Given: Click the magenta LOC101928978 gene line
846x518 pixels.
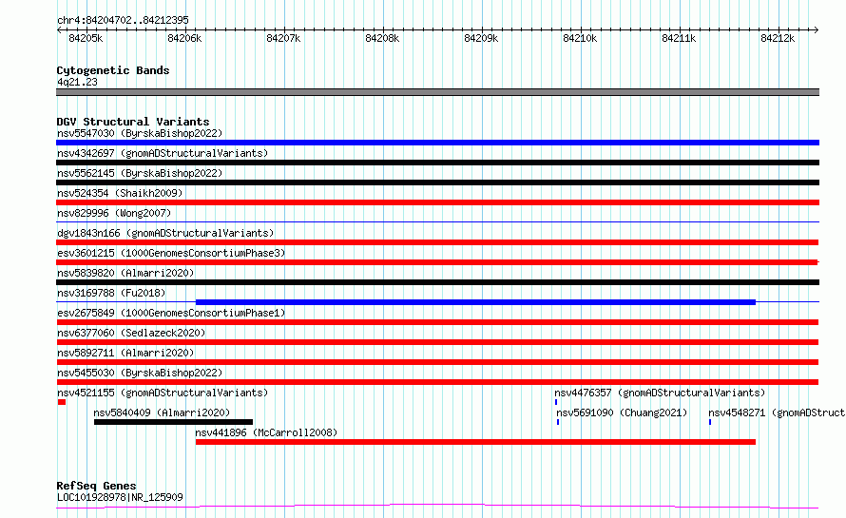Looking at the screenshot, I should [x=437, y=507].
